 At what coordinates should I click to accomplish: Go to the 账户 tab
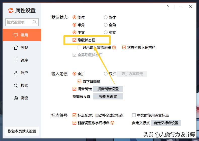[22, 73]
